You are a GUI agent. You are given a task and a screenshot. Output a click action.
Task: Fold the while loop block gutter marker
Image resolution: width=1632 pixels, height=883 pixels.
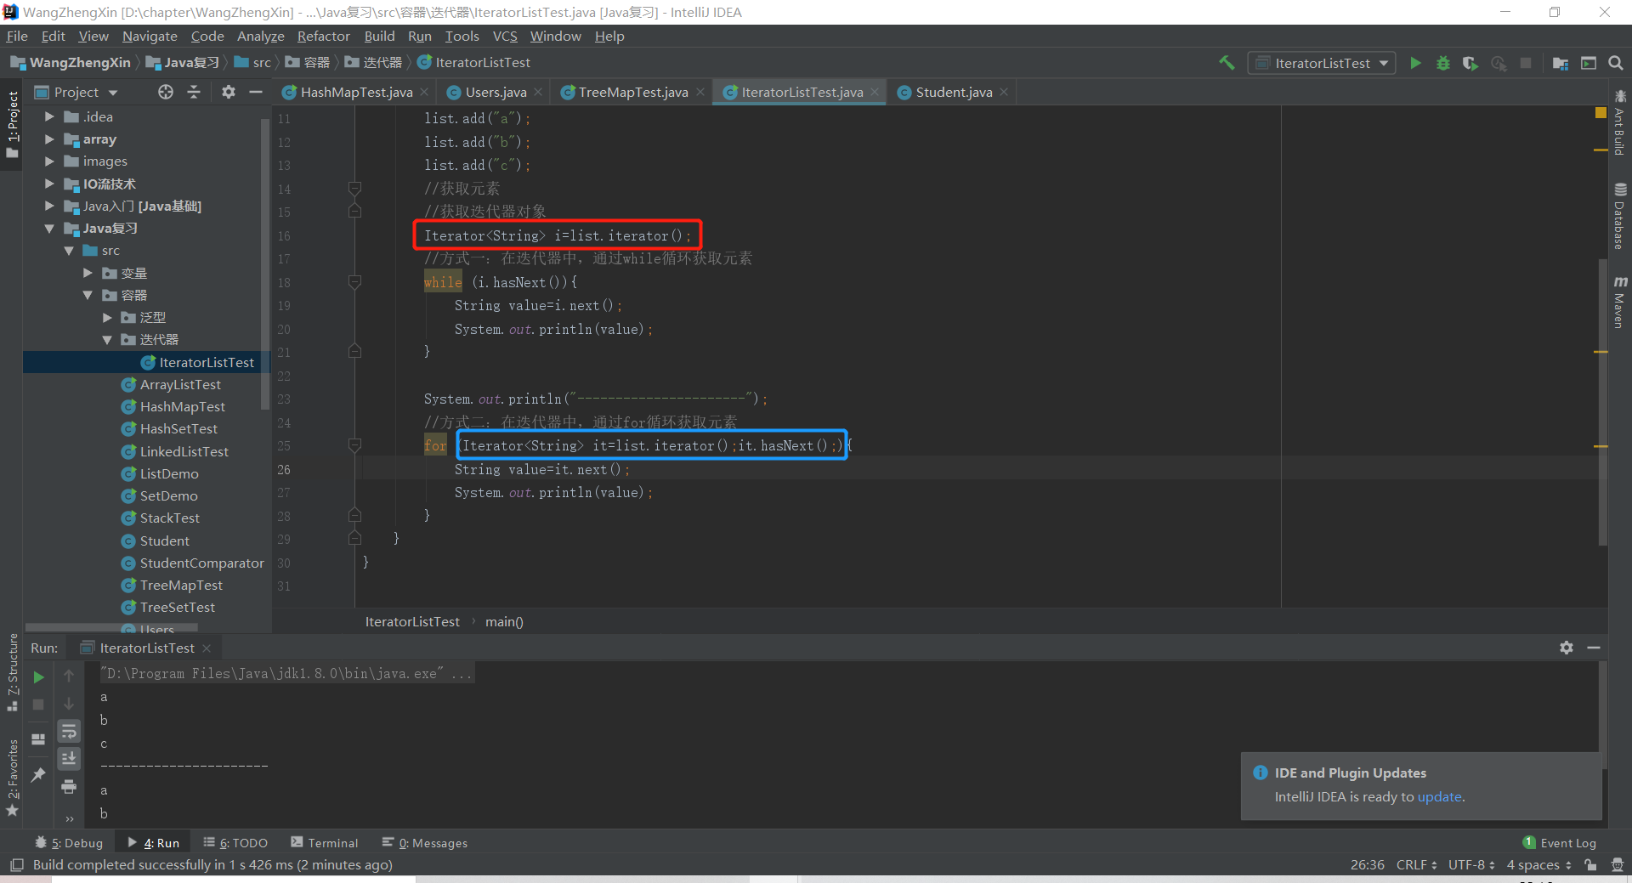[x=355, y=282]
